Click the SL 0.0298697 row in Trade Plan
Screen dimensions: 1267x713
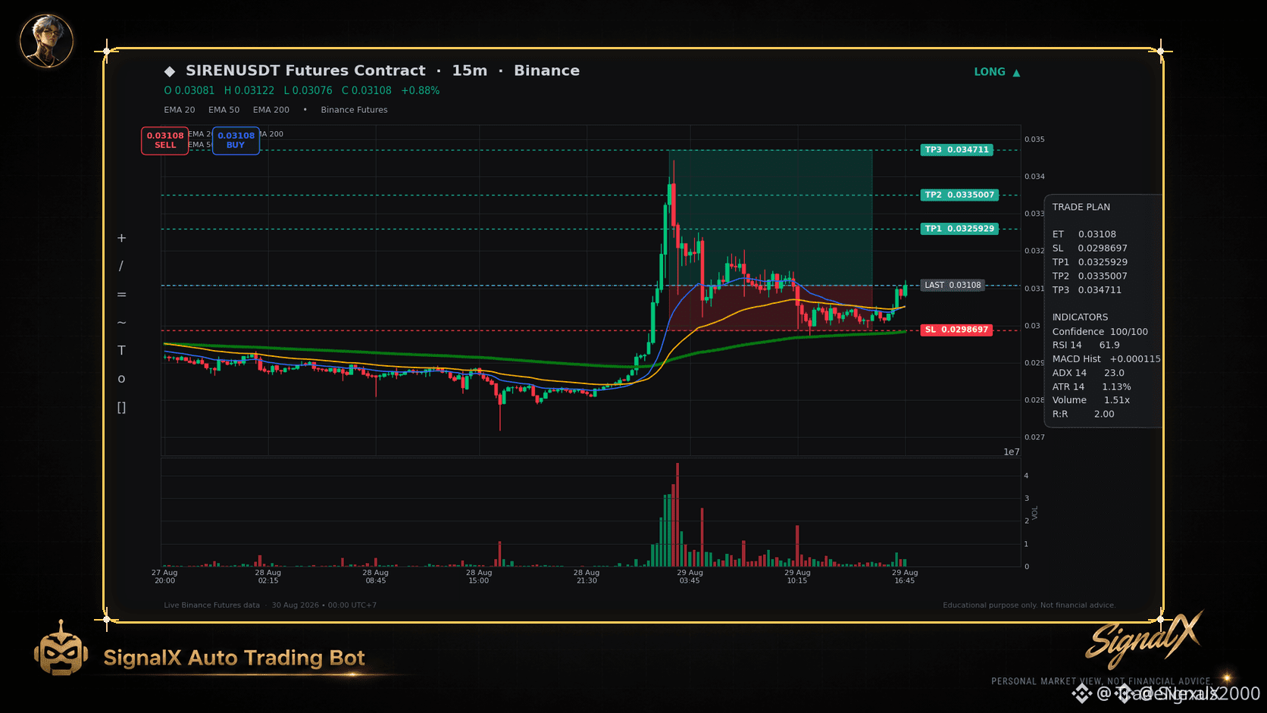coord(1090,248)
